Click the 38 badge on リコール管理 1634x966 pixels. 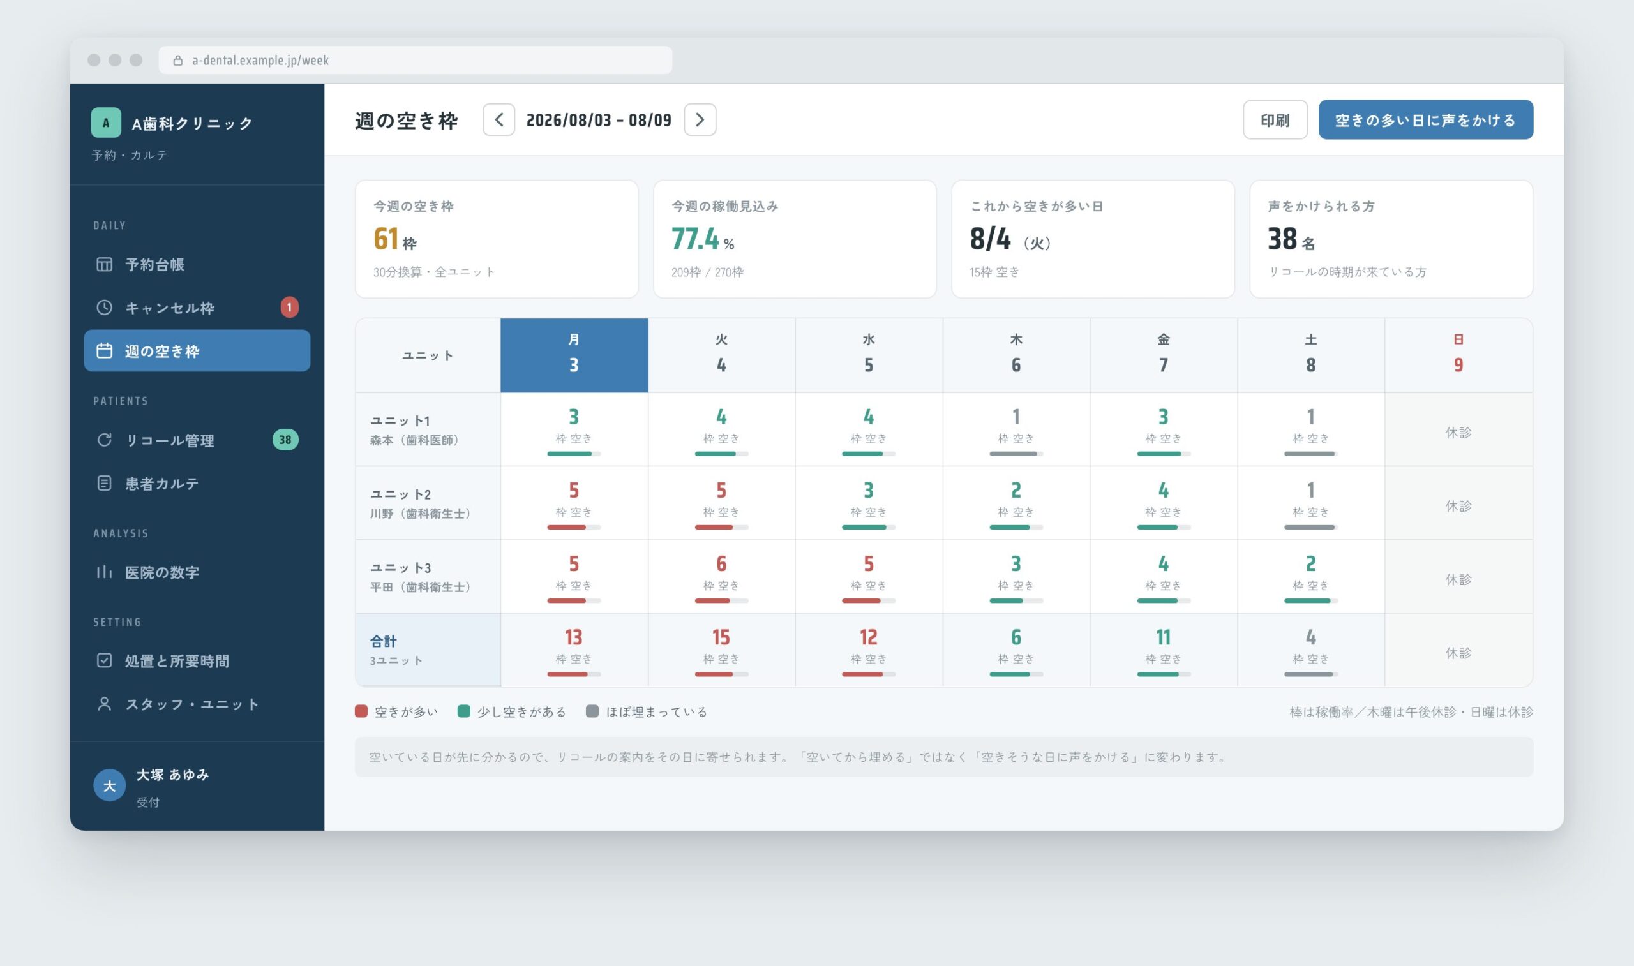pos(285,440)
